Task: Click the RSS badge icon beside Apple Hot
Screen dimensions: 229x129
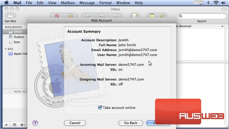Action: point(11,54)
